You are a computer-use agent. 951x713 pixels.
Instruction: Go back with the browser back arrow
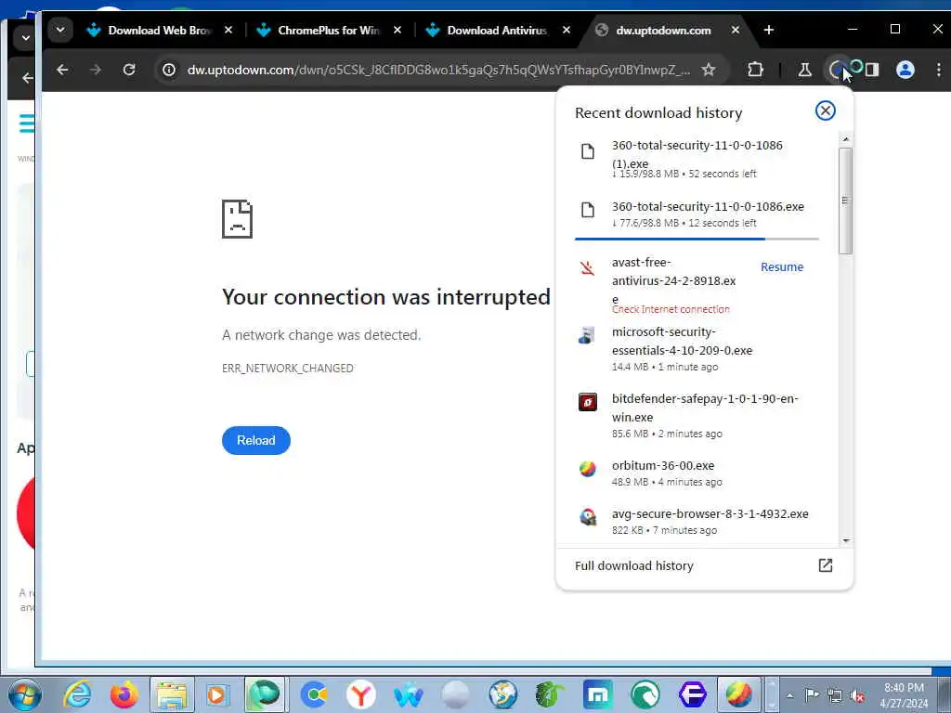pyautogui.click(x=62, y=70)
